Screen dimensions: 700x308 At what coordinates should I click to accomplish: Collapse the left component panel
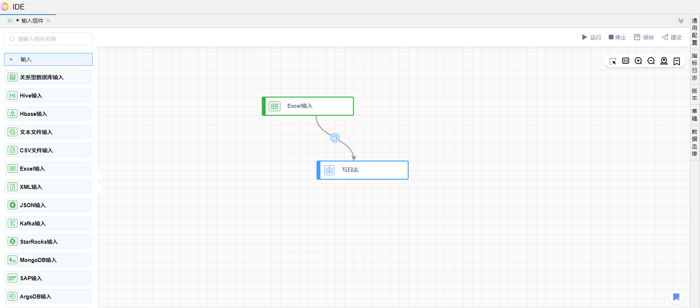click(99, 181)
